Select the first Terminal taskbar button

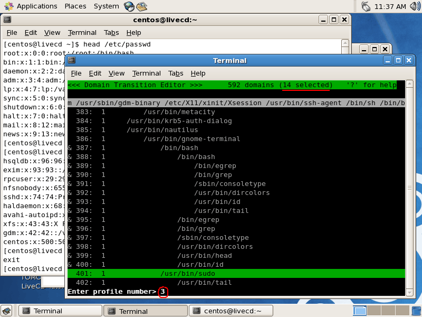(60, 311)
